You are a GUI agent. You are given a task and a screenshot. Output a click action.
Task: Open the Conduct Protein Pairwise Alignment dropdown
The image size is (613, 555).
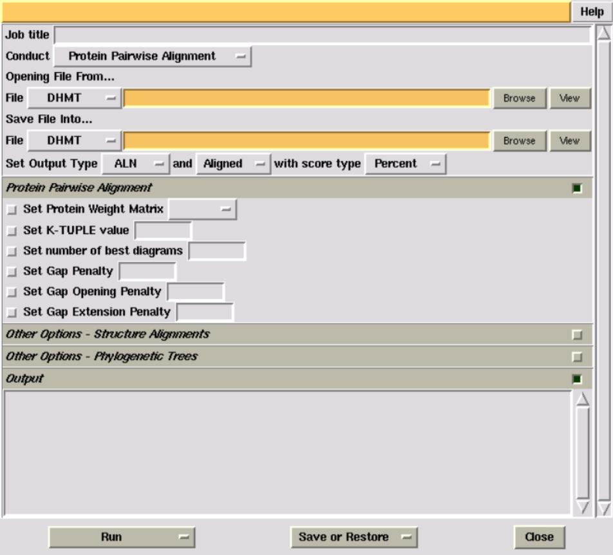[x=152, y=57]
